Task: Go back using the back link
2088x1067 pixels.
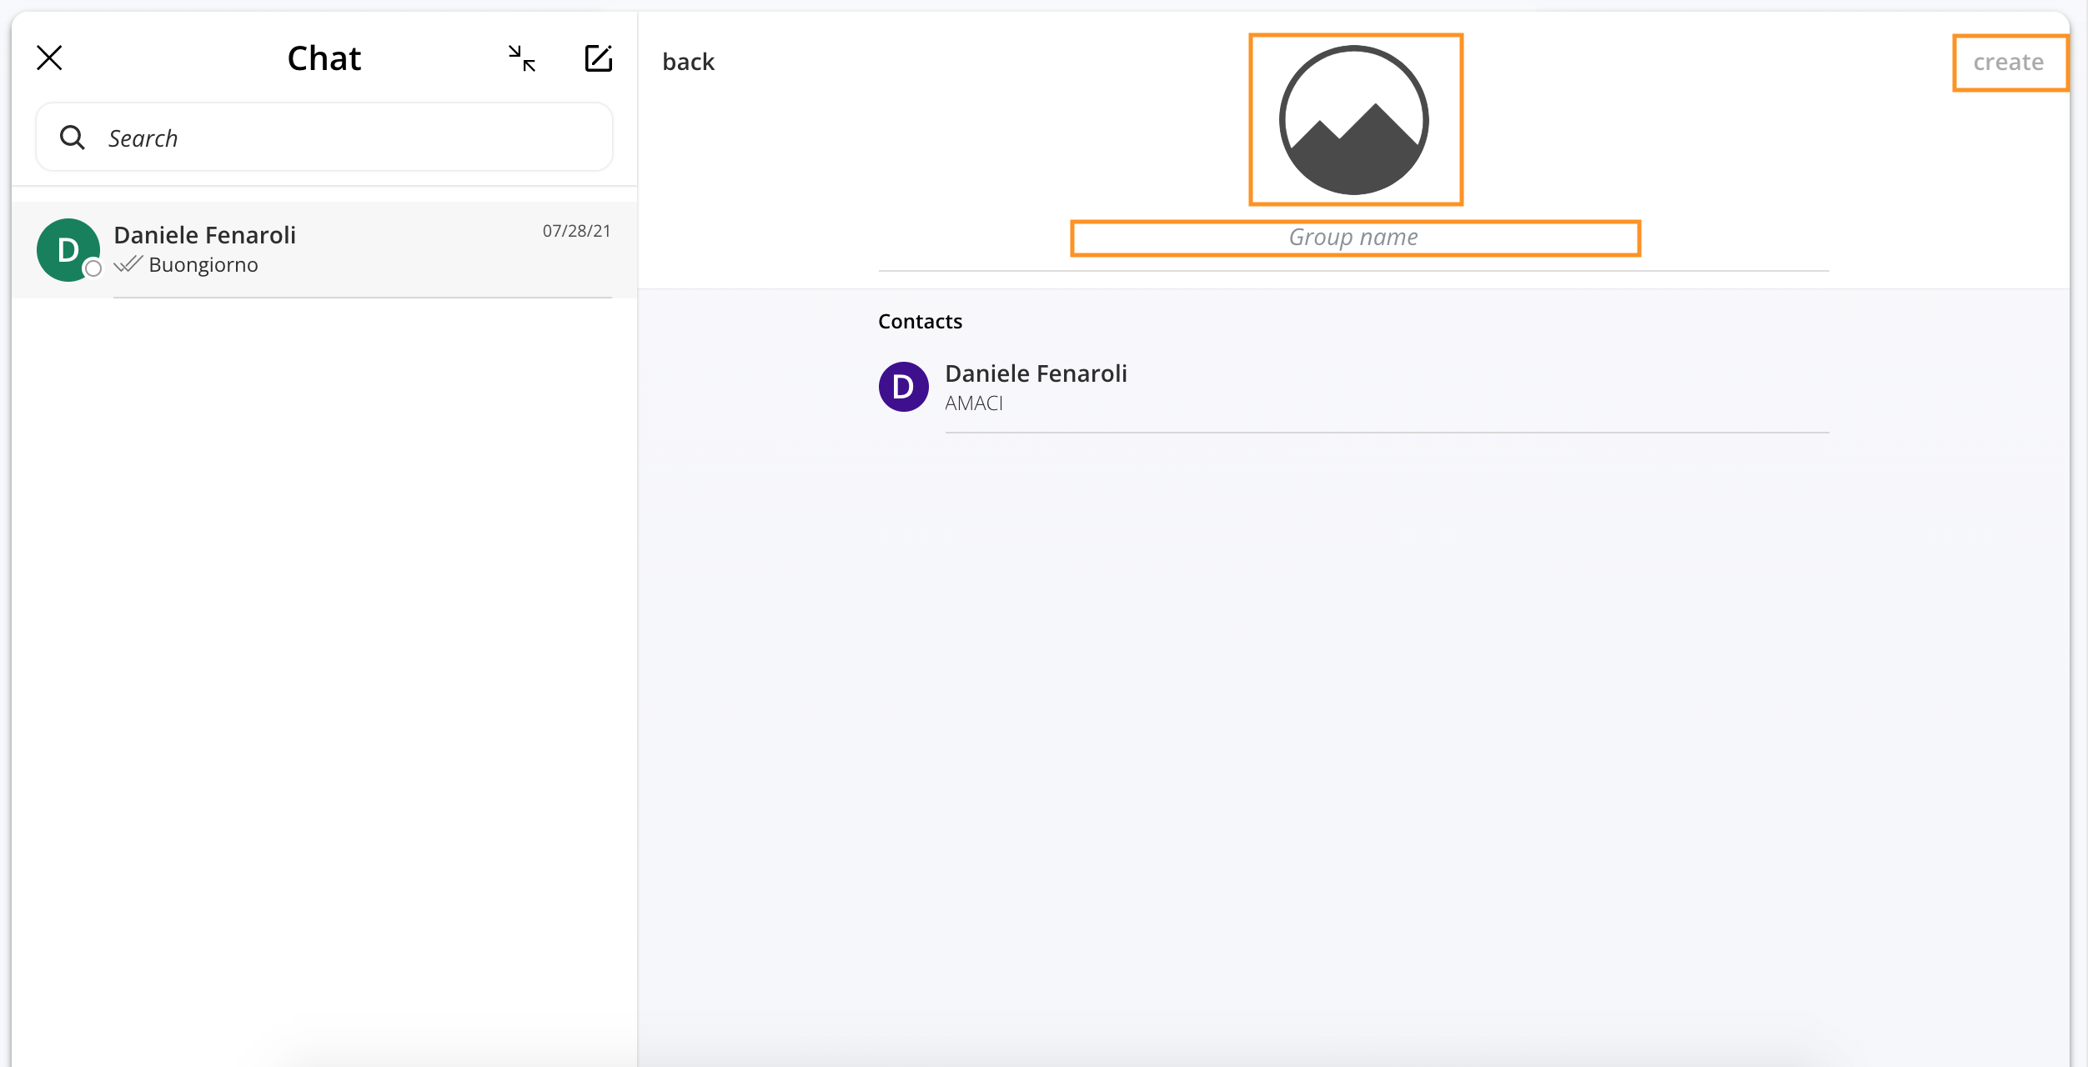Action: click(x=688, y=62)
